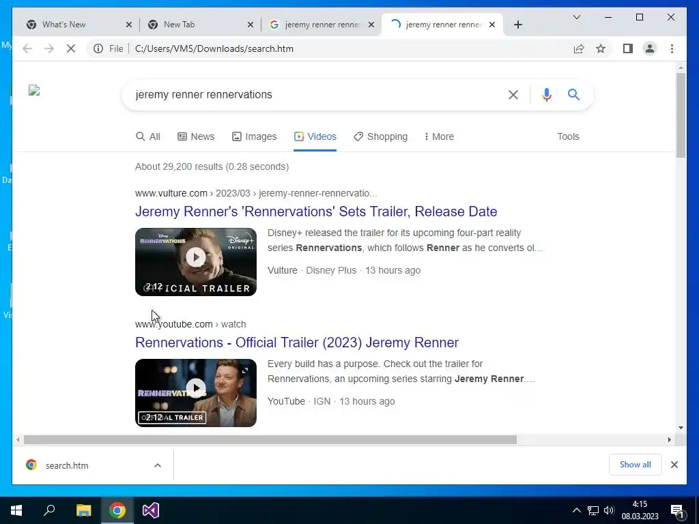Click the scroll down arrow
Image resolution: width=699 pixels, height=524 pixels.
tap(681, 427)
